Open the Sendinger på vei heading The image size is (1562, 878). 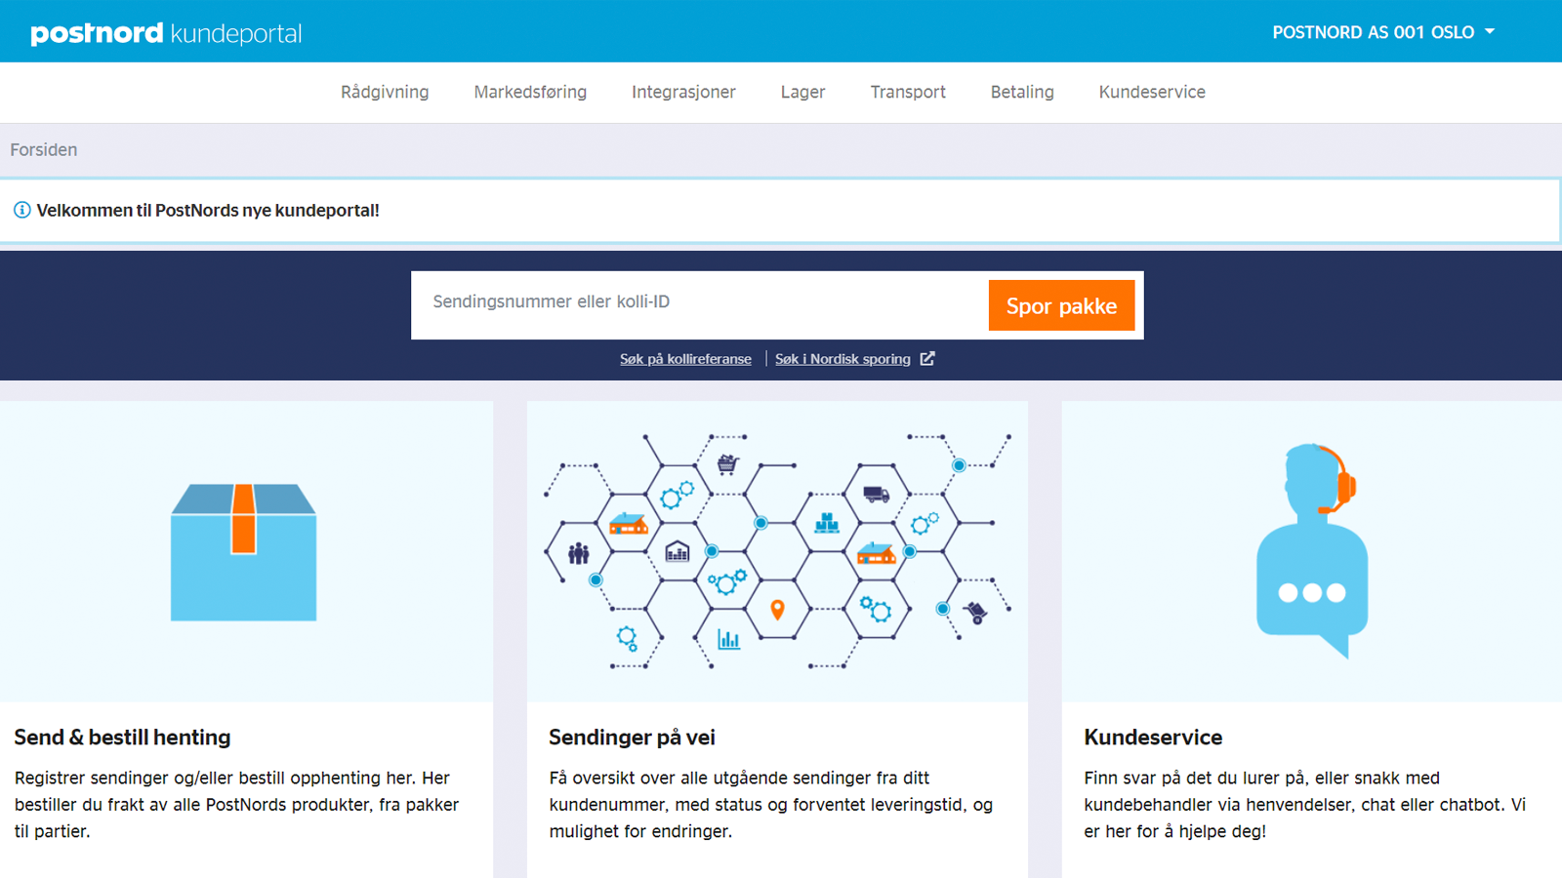[x=632, y=738]
